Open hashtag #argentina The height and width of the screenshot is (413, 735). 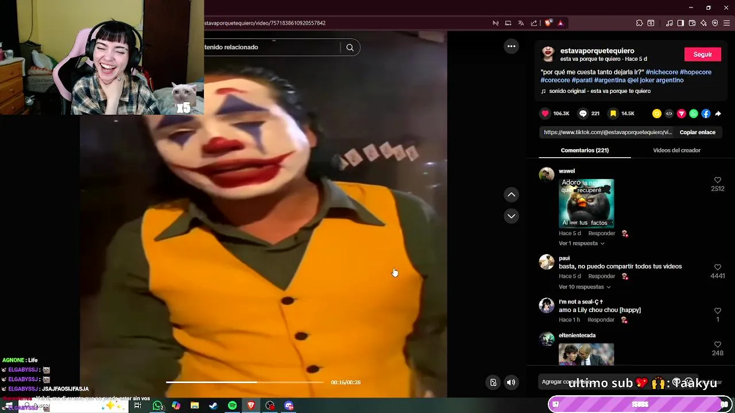click(x=610, y=80)
